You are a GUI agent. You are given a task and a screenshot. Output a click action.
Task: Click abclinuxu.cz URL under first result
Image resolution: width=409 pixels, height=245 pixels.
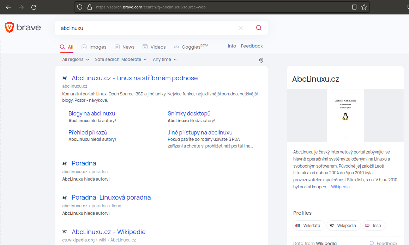[74, 86]
